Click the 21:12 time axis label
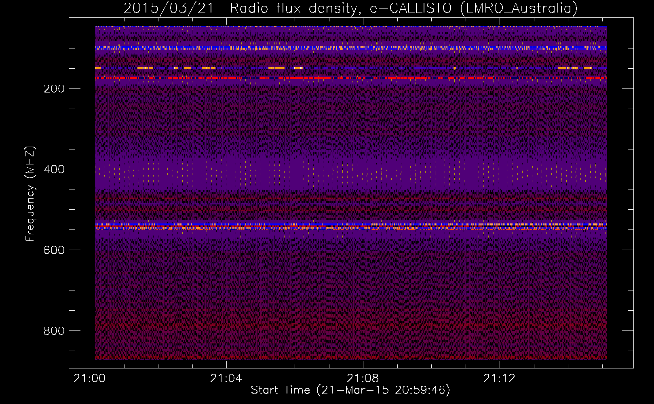Screen dimensions: 654x404 click(x=500, y=379)
